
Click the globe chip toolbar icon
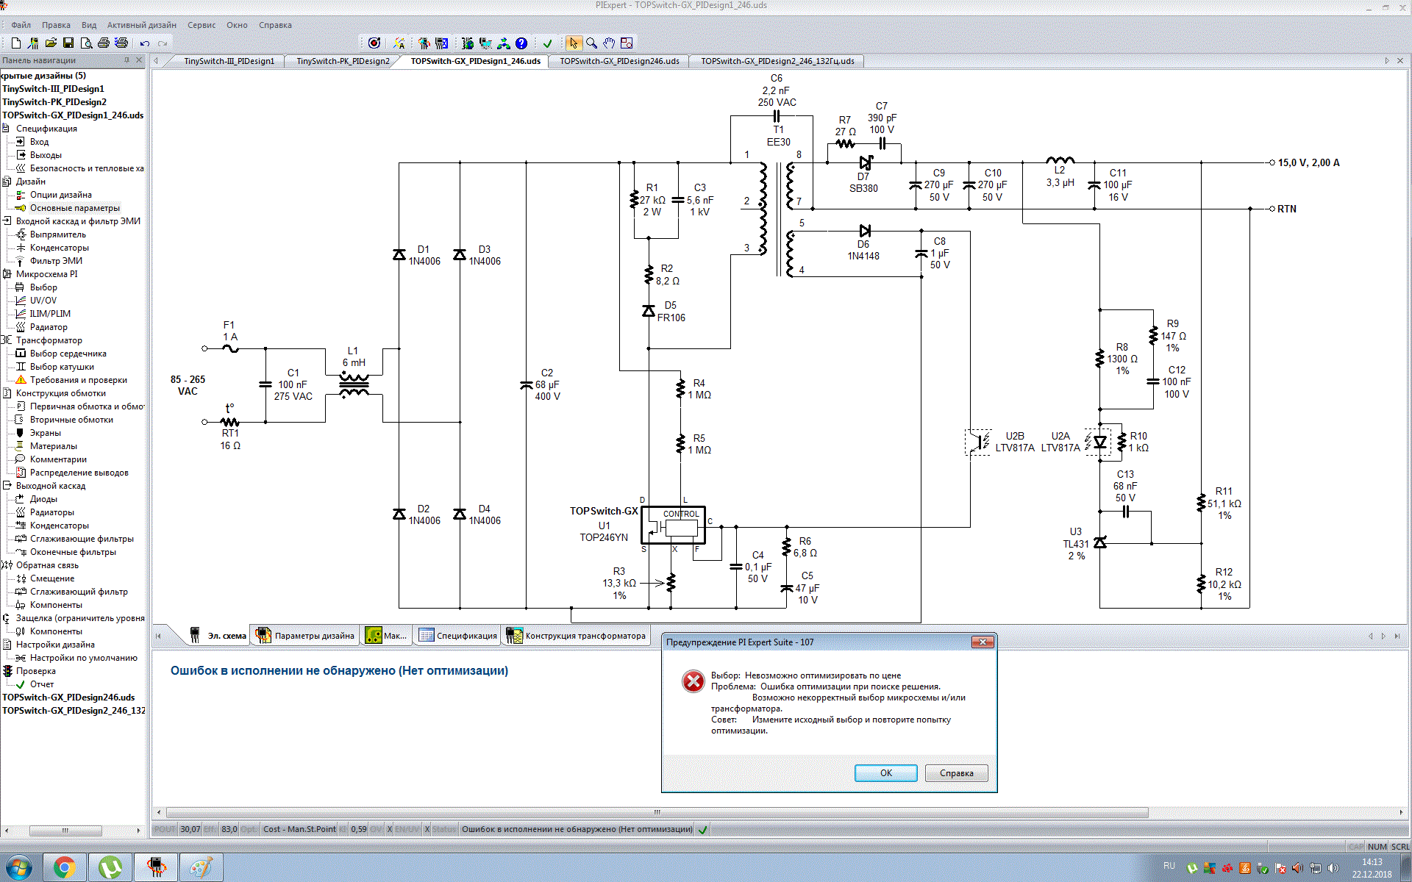(x=468, y=43)
